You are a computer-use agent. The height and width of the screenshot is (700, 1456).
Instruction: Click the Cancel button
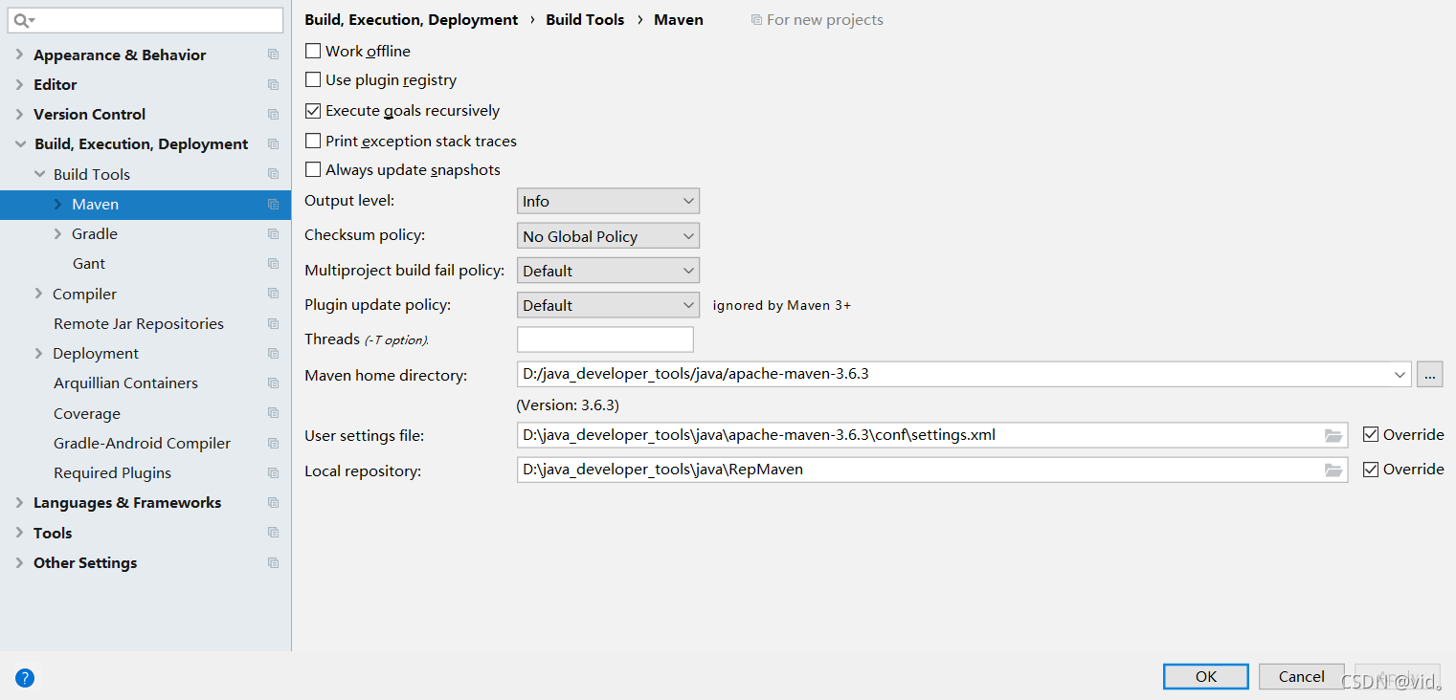[1302, 676]
